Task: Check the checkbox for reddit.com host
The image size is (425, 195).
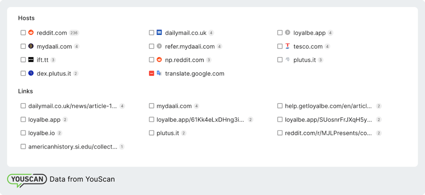Action: click(x=23, y=32)
